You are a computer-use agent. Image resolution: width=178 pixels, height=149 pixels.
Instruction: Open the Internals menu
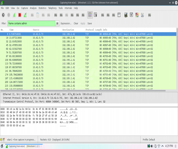tap(68, 8)
